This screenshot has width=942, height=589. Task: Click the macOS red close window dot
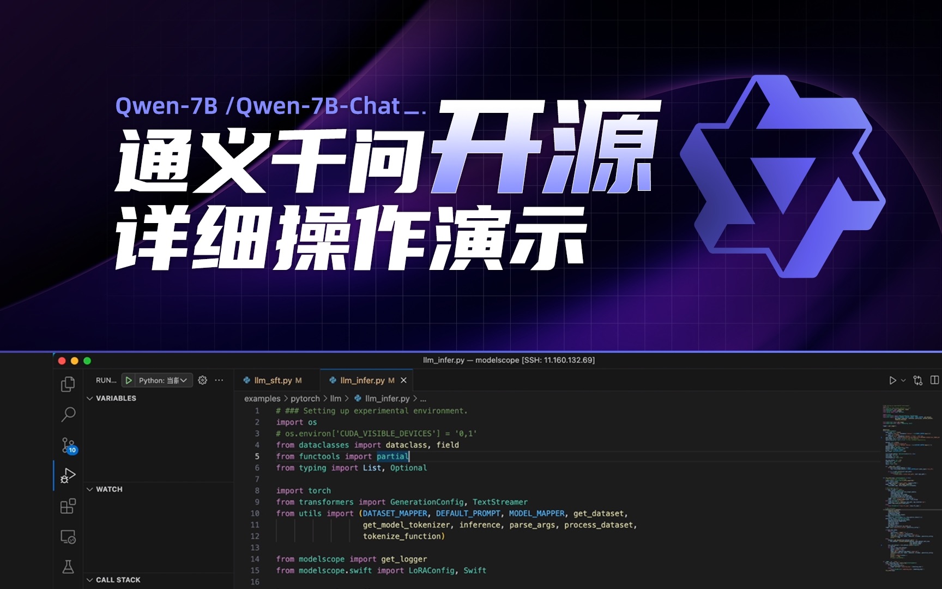point(62,360)
